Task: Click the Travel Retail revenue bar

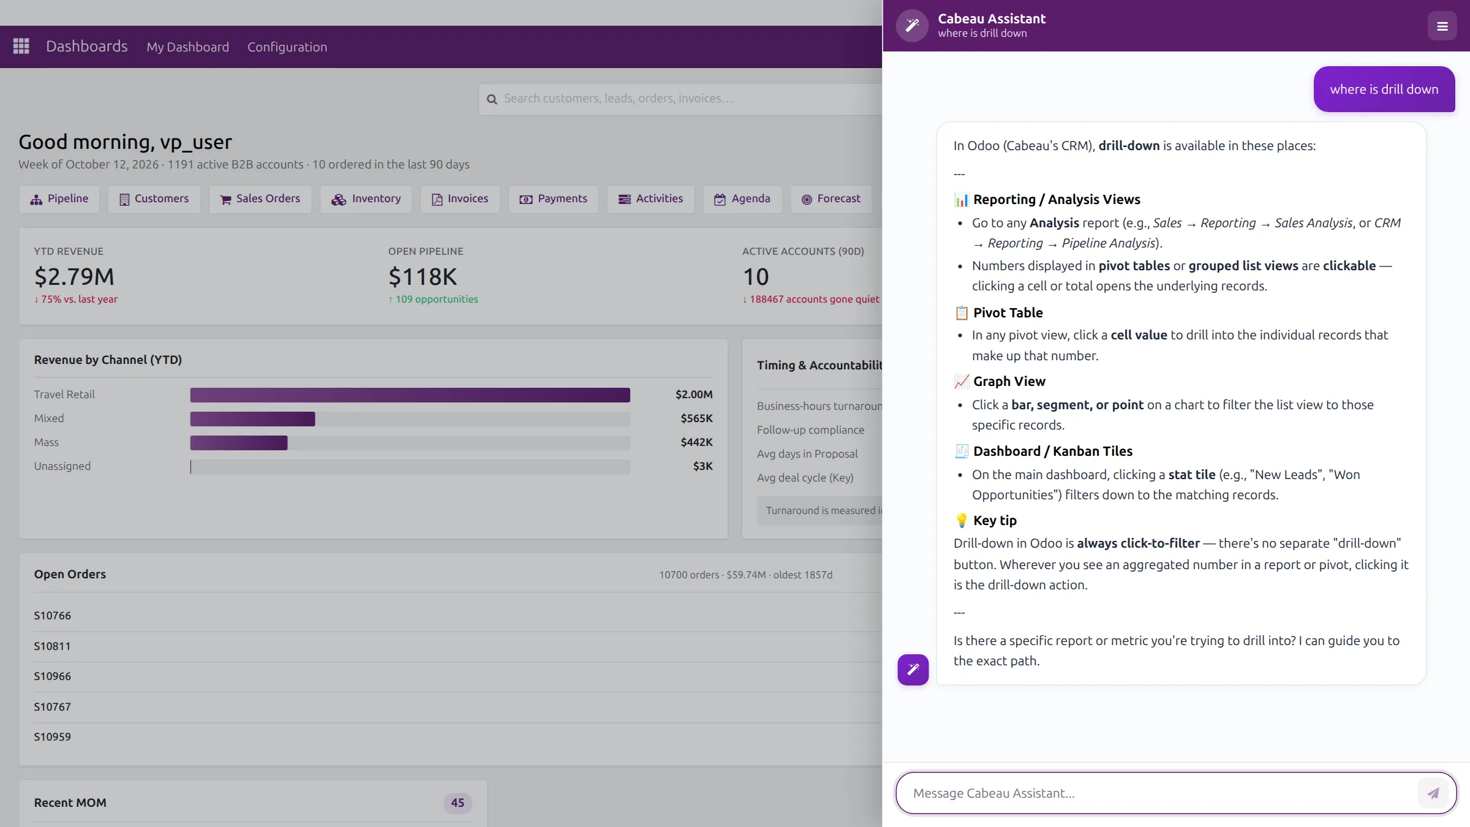Action: click(x=410, y=395)
